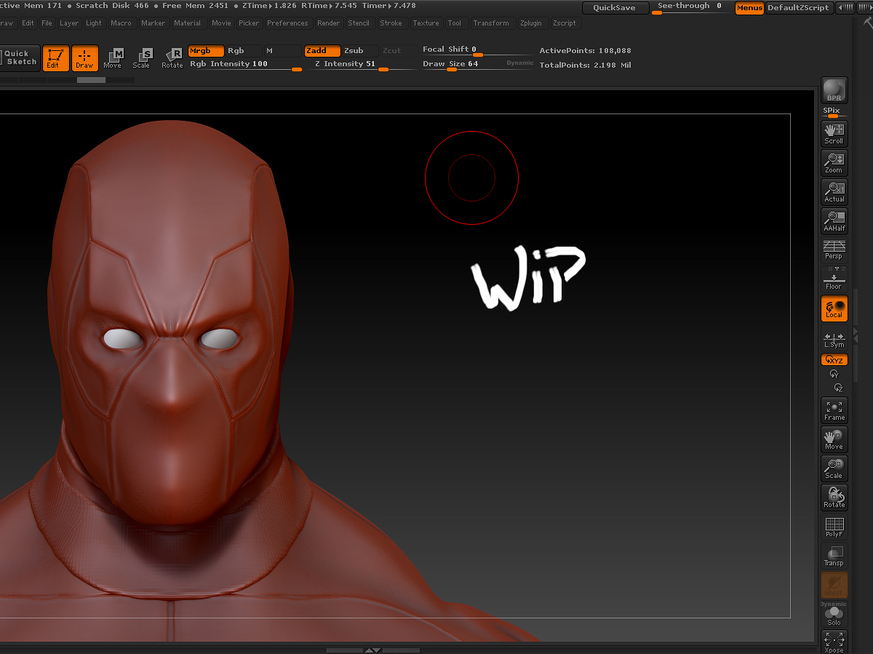
Task: Switch to Rgb paint mode
Action: tap(243, 51)
